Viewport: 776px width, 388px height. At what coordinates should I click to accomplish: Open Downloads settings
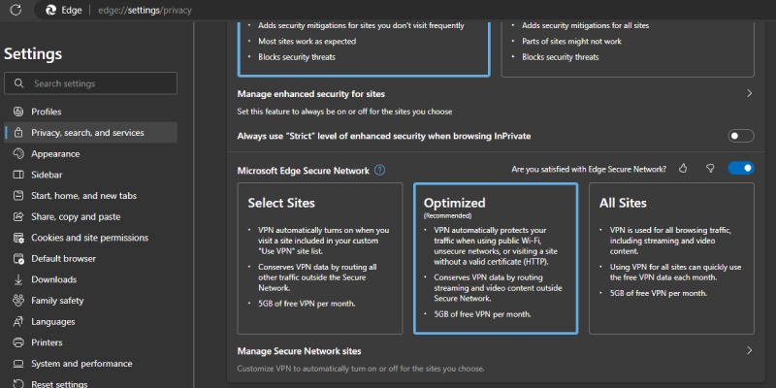pyautogui.click(x=90, y=279)
